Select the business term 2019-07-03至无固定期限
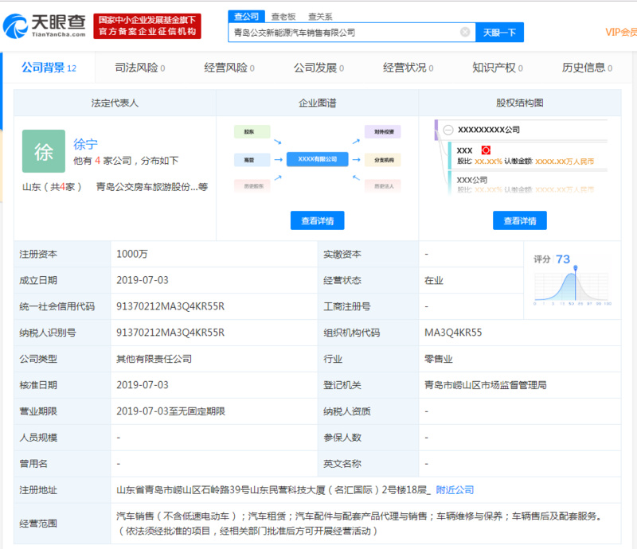The width and height of the screenshot is (637, 549). click(170, 411)
